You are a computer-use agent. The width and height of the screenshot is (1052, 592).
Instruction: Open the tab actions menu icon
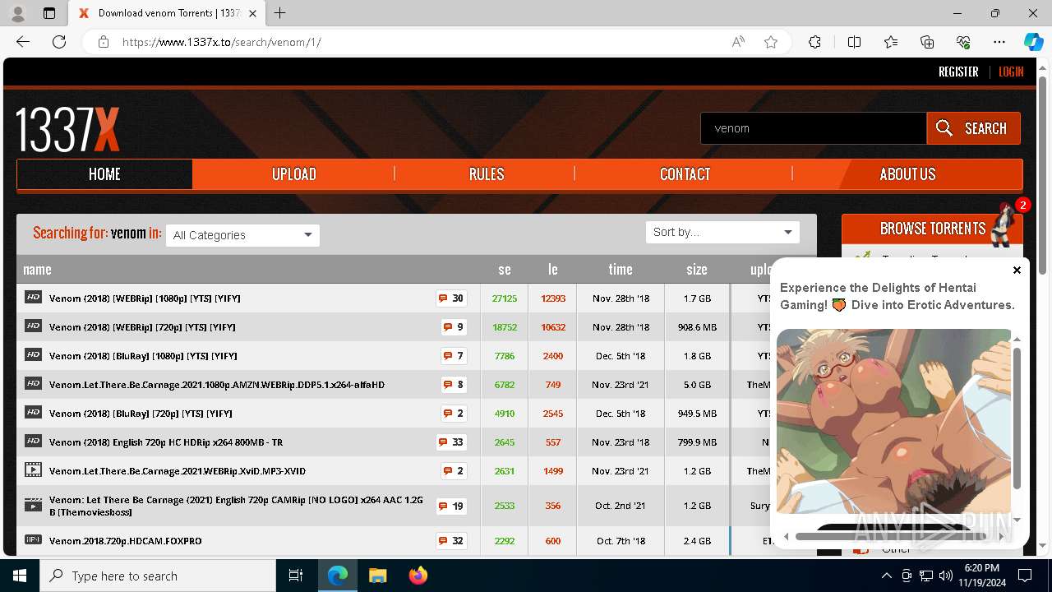49,13
